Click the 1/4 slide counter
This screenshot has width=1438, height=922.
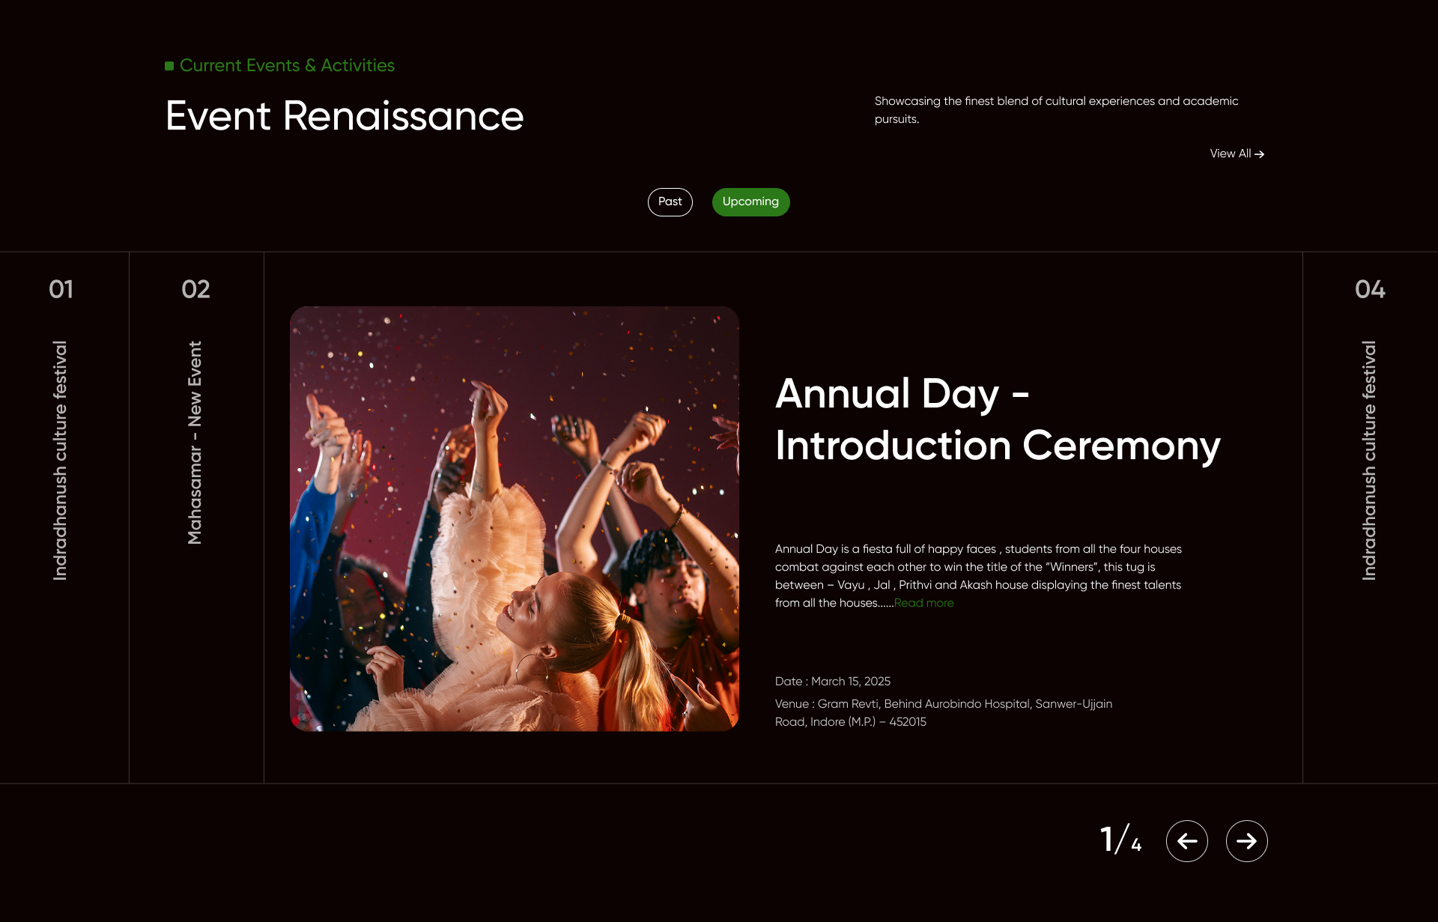[1120, 840]
